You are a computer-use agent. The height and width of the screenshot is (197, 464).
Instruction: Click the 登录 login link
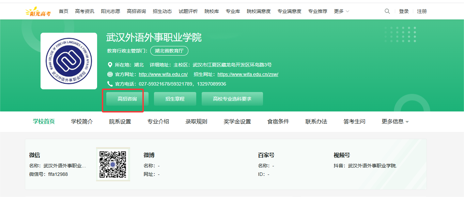coord(404,11)
